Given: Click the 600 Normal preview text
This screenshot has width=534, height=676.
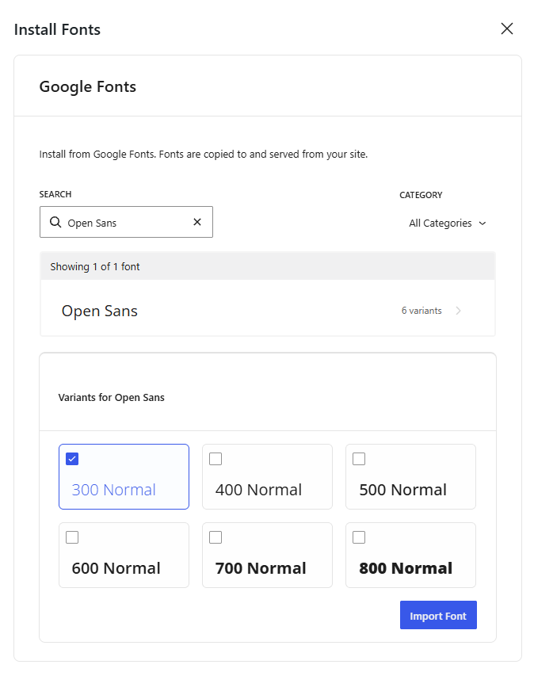Looking at the screenshot, I should [x=116, y=569].
